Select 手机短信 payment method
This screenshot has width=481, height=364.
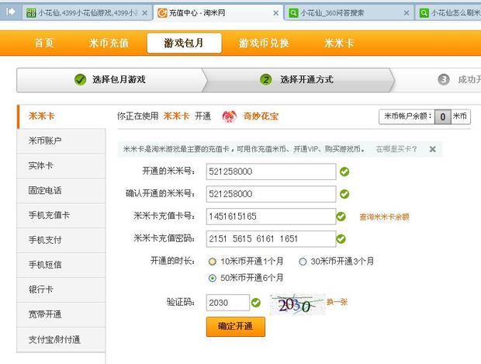coord(61,265)
